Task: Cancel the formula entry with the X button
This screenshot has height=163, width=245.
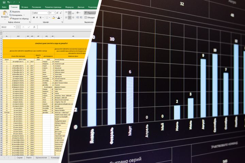Action: pos(23,27)
